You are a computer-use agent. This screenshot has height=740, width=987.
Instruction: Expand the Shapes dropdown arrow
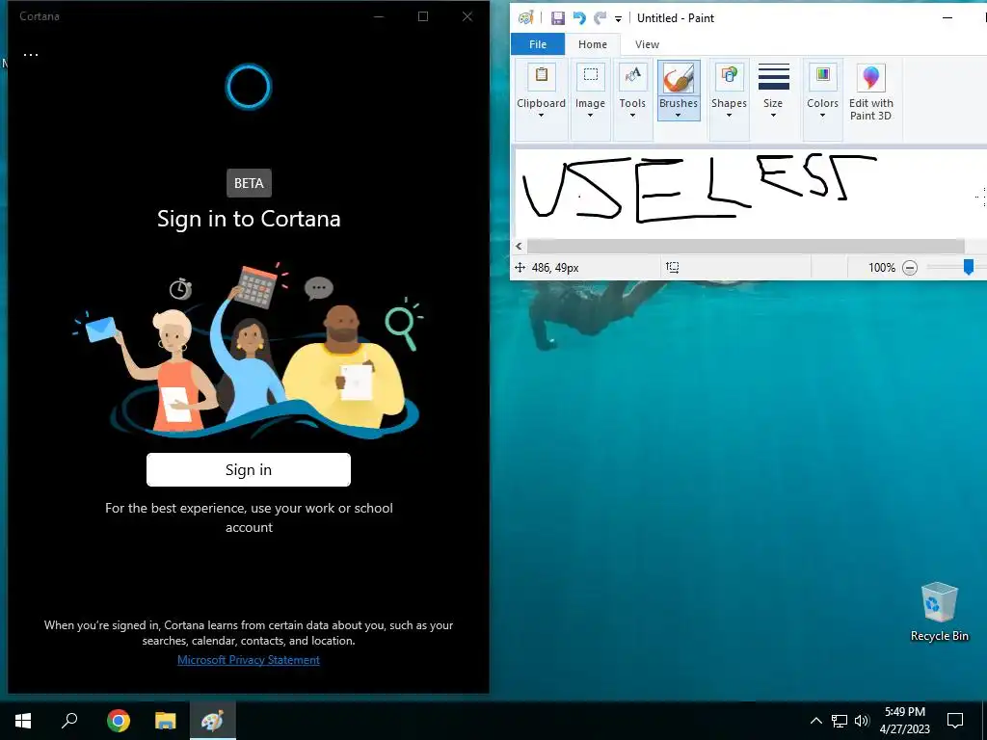pyautogui.click(x=729, y=116)
